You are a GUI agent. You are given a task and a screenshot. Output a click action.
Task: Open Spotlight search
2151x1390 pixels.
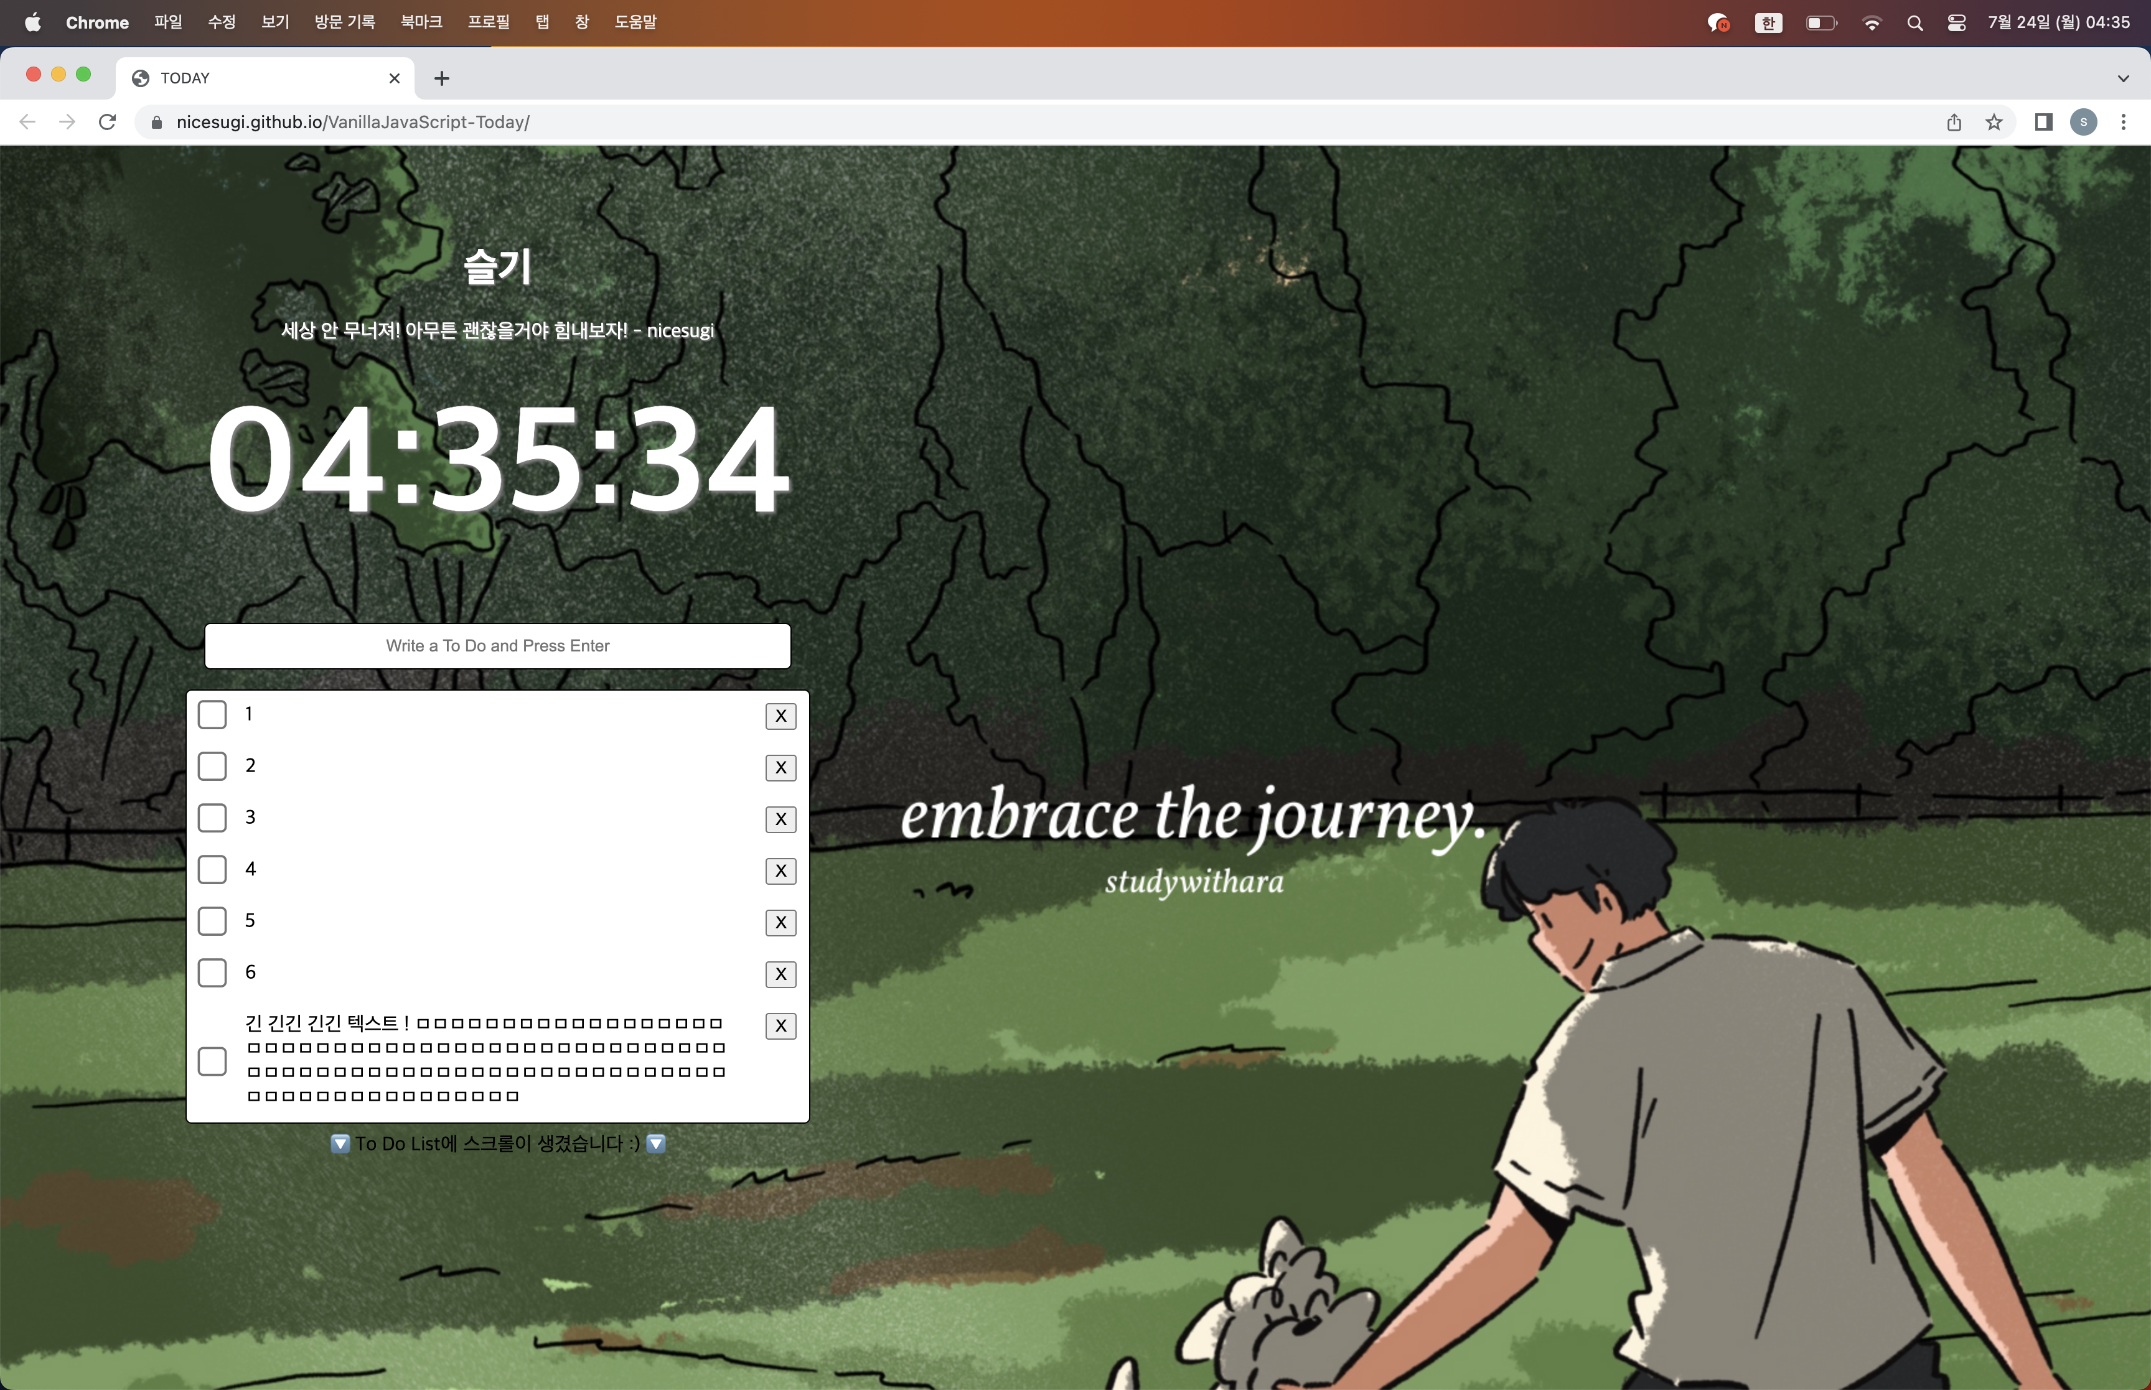pyautogui.click(x=1914, y=24)
